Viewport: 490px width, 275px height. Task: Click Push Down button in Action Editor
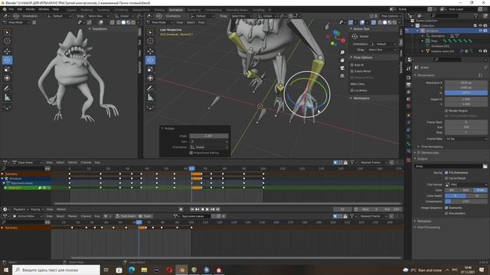pos(126,216)
